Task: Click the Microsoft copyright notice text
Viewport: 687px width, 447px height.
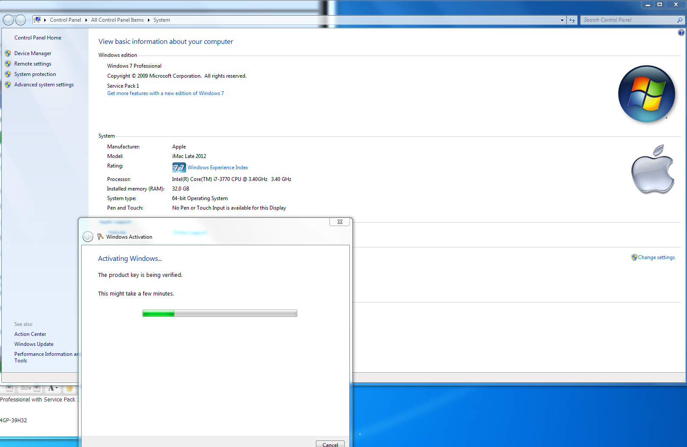Action: pyautogui.click(x=177, y=76)
